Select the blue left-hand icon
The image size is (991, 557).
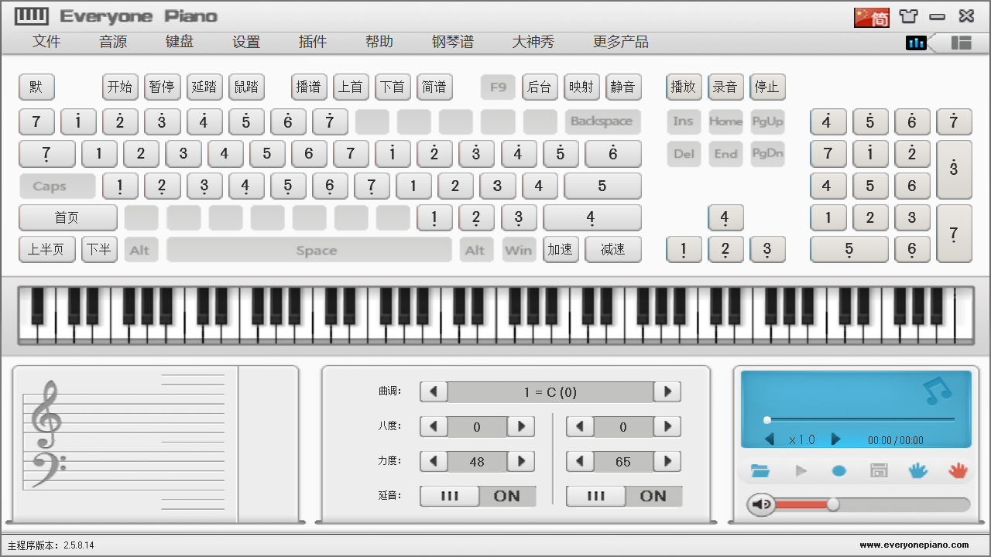(917, 470)
